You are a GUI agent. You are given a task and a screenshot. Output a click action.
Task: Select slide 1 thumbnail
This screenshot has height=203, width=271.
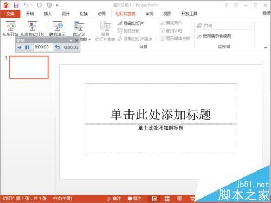29,67
